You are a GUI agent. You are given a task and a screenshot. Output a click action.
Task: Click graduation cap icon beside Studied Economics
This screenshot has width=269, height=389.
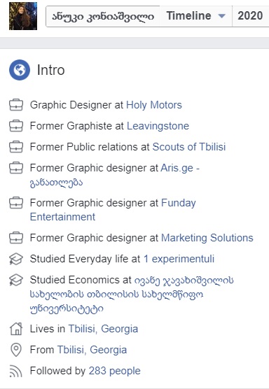tap(16, 280)
